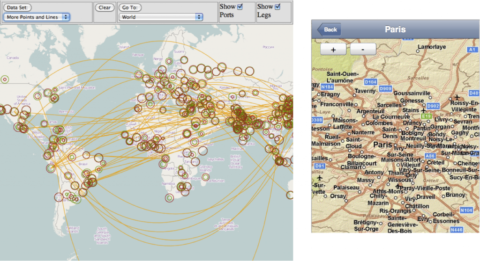Click the A86 highway shield
480x261 pixels.
(x=429, y=155)
